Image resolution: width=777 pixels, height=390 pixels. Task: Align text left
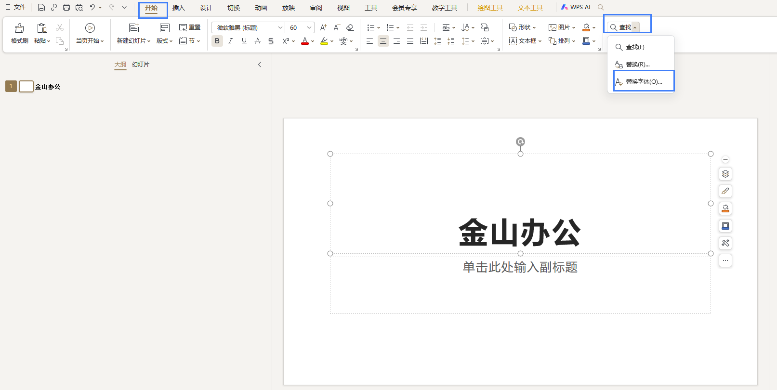click(369, 41)
